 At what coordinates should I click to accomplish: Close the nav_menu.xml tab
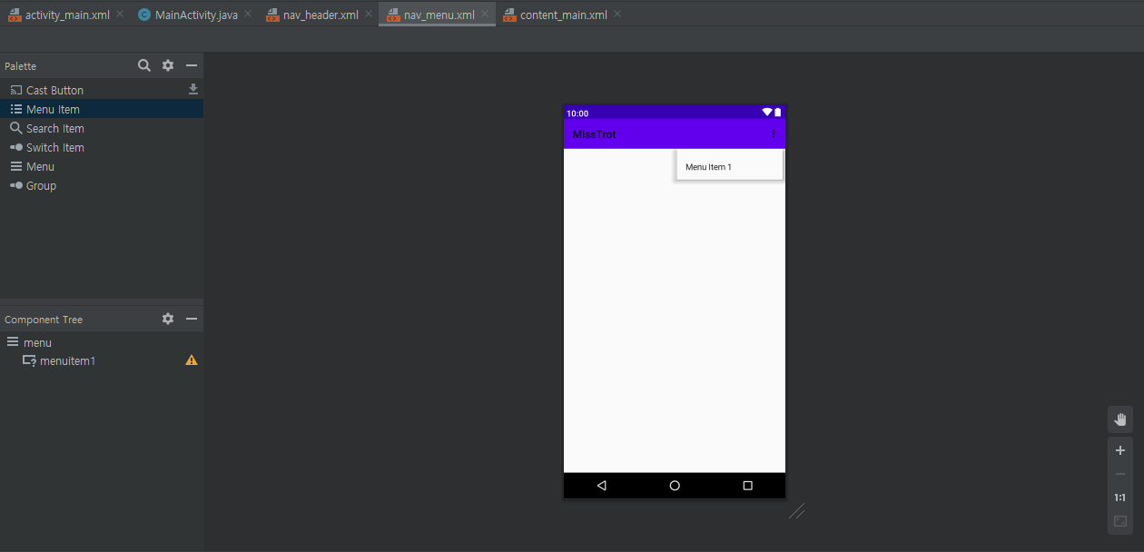tap(485, 15)
